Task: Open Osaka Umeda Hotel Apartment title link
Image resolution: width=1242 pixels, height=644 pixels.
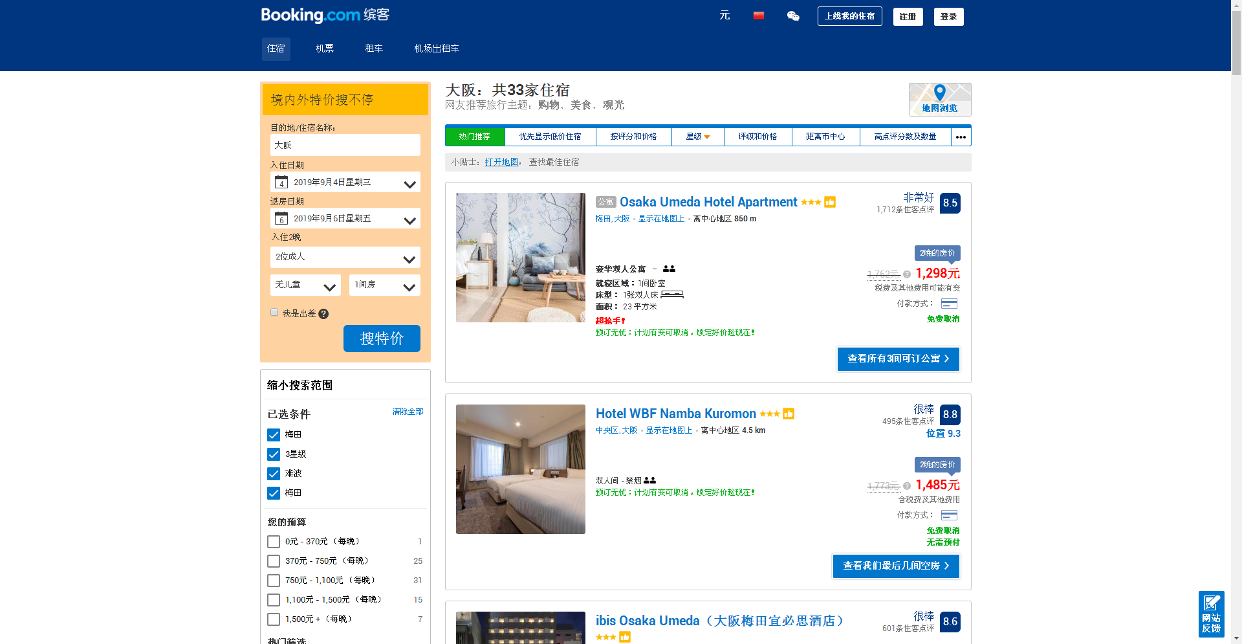Action: click(x=708, y=202)
